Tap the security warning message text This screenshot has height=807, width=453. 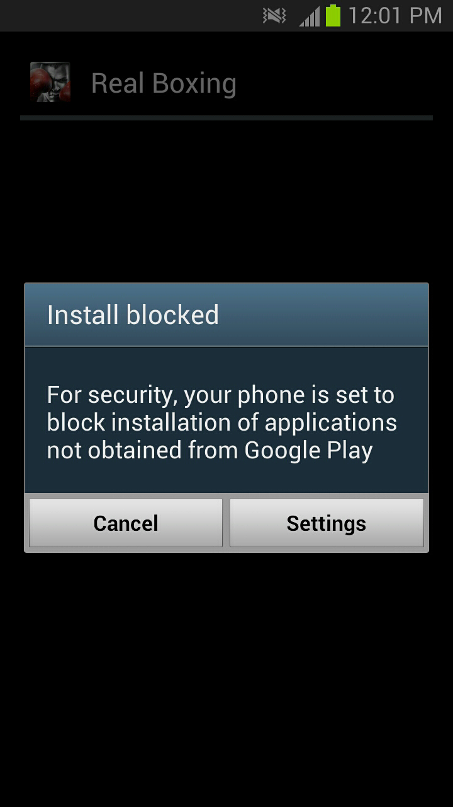(x=222, y=422)
